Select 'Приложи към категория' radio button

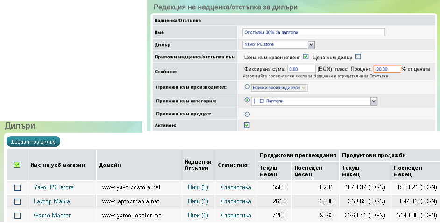tap(247, 100)
